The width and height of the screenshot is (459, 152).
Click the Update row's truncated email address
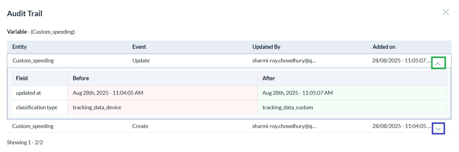pyautogui.click(x=284, y=60)
